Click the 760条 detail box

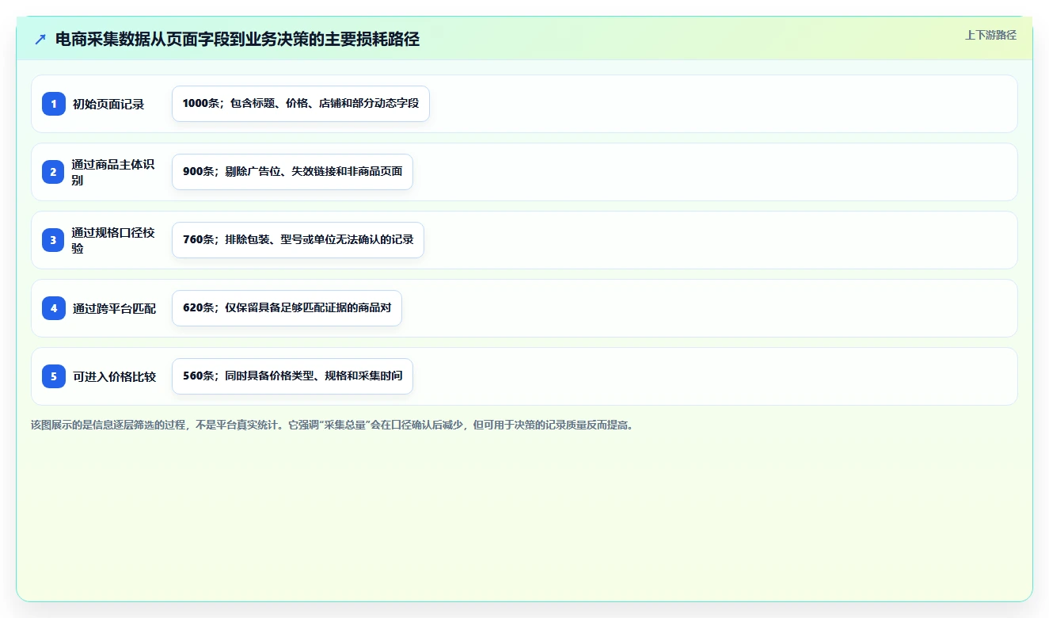point(298,240)
